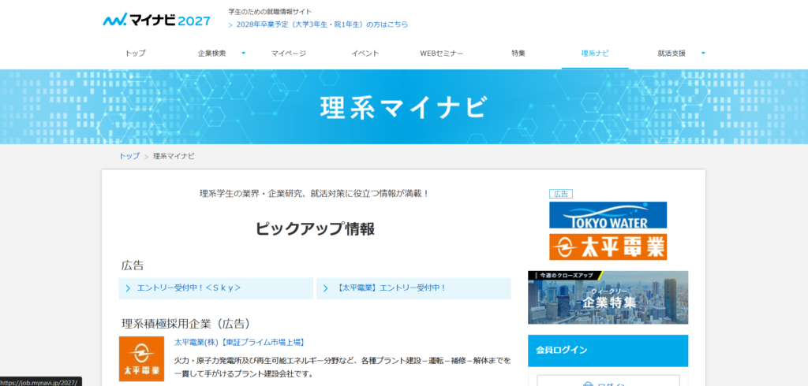Expand the 就活支援 dropdown arrow
The height and width of the screenshot is (386, 808).
702,53
